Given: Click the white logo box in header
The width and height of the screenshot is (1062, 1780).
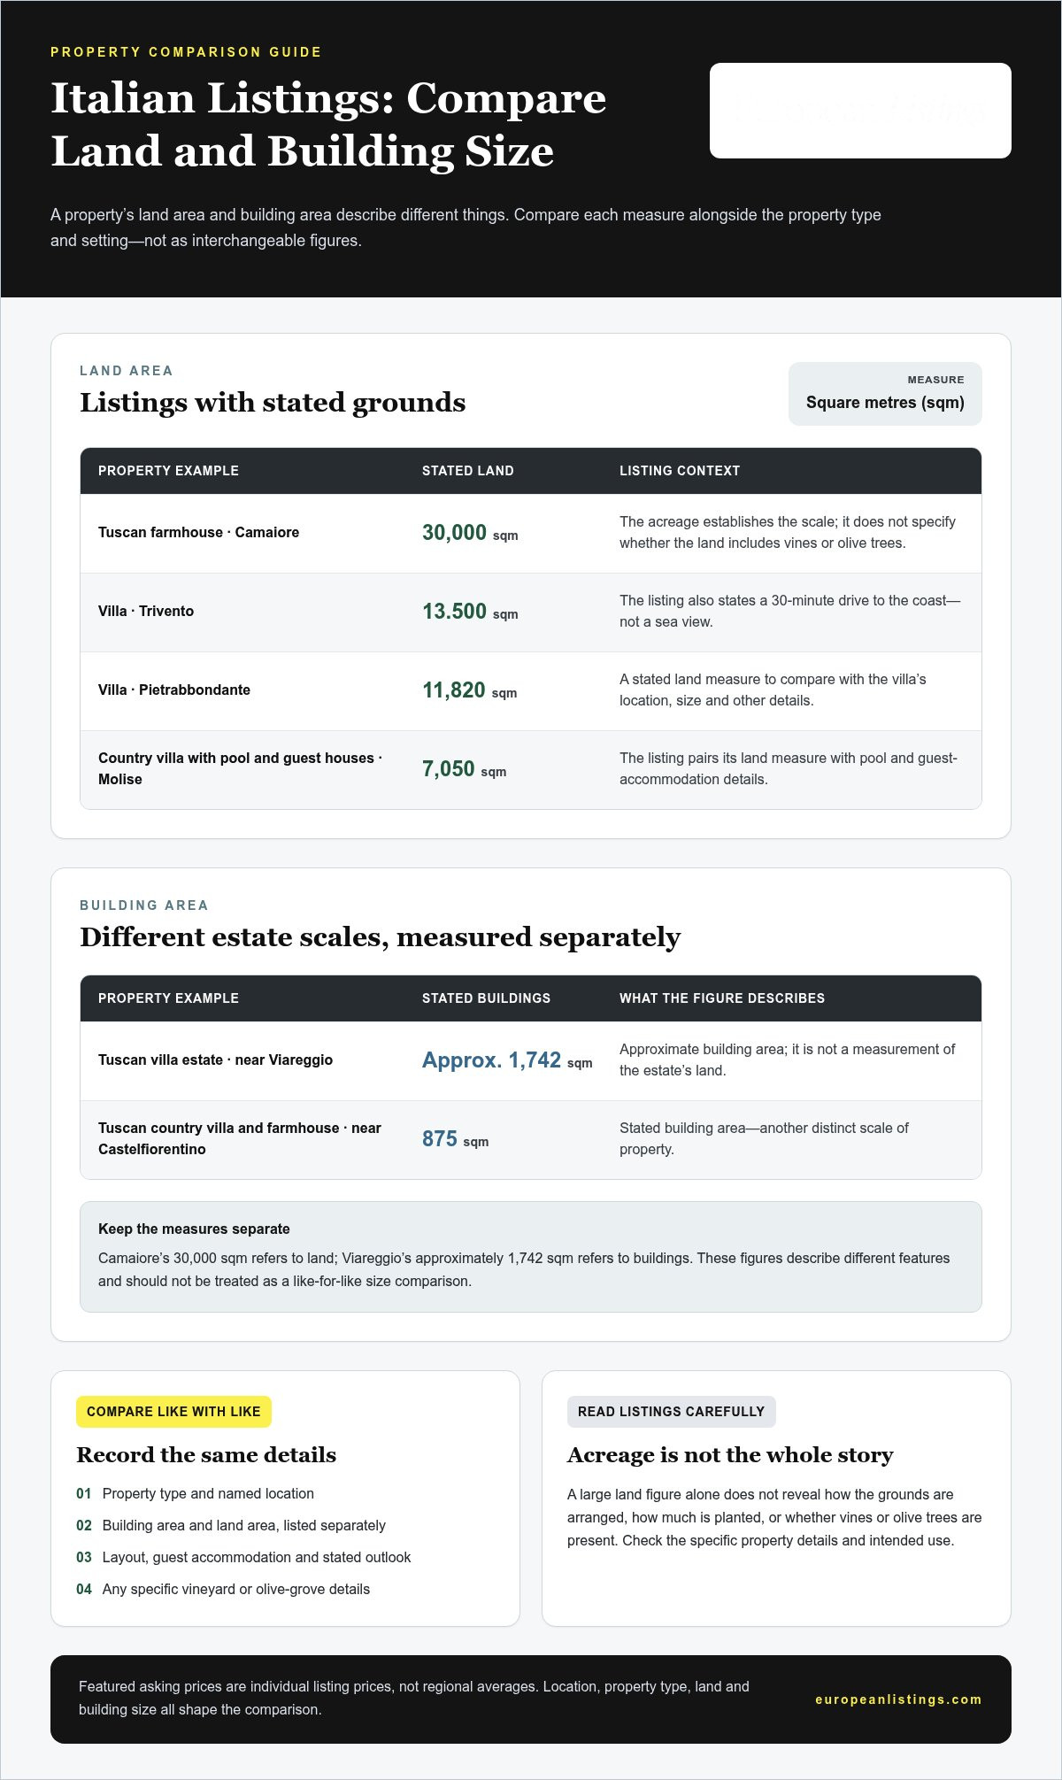Looking at the screenshot, I should [860, 111].
